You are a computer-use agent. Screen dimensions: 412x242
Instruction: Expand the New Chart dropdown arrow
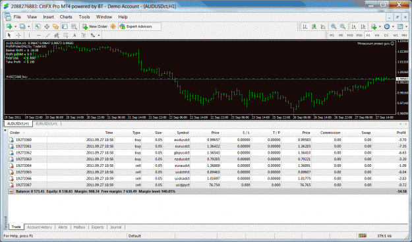coord(15,26)
